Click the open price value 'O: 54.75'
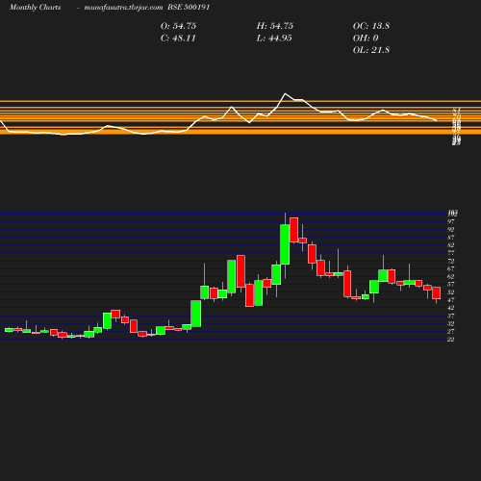 178,26
